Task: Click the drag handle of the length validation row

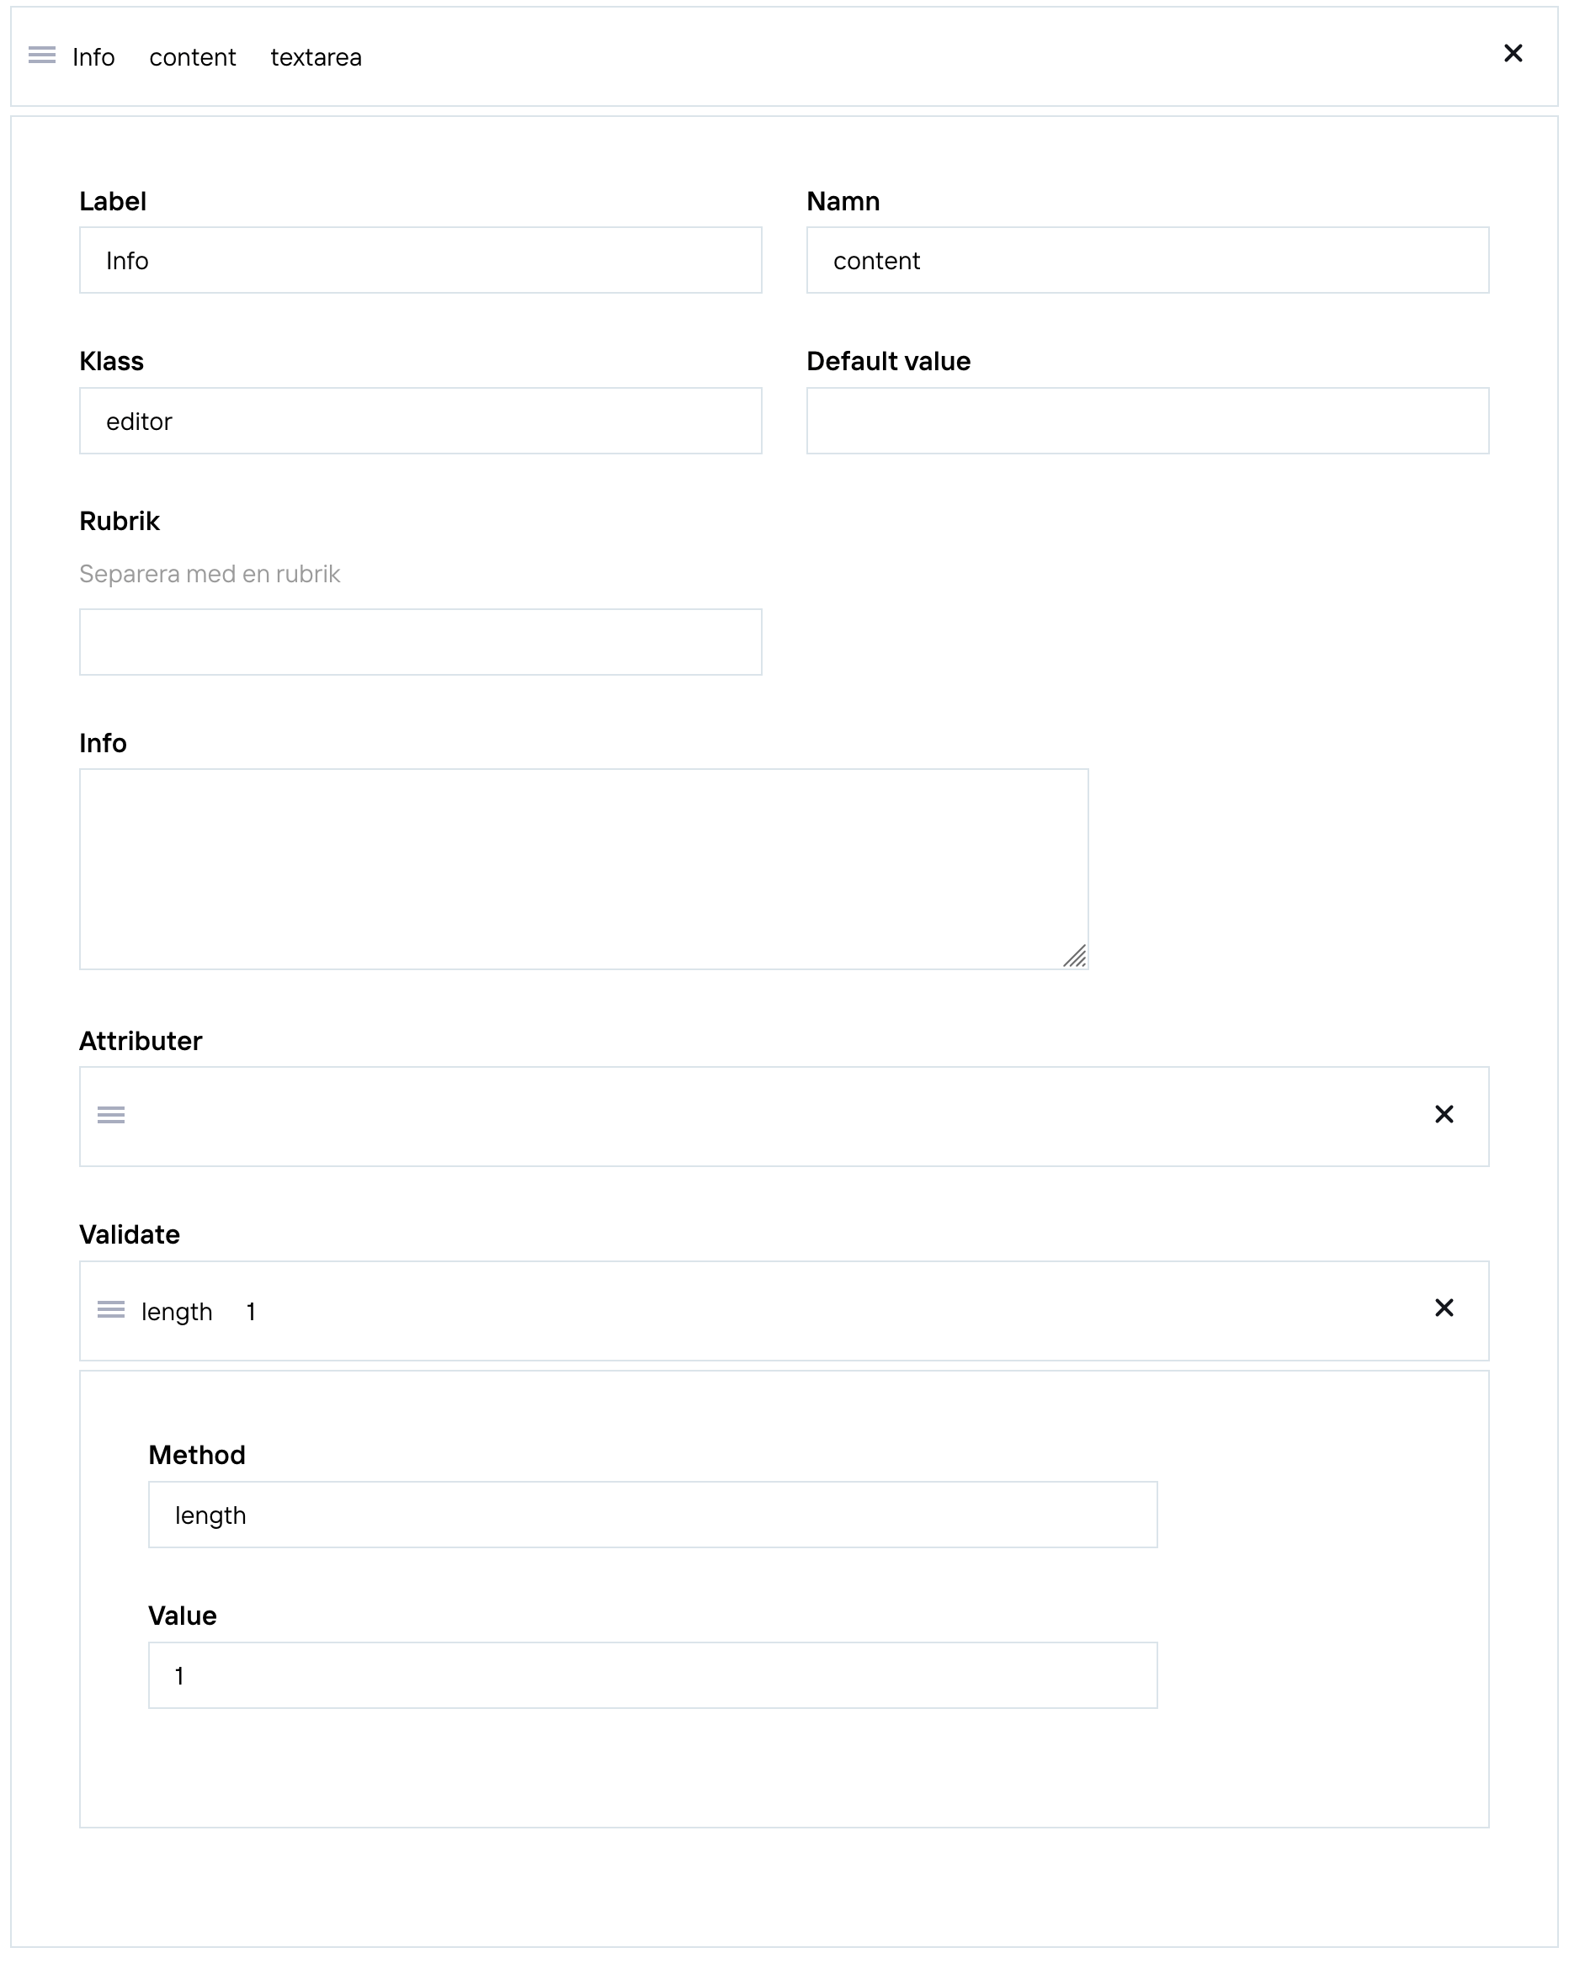Action: (x=111, y=1310)
